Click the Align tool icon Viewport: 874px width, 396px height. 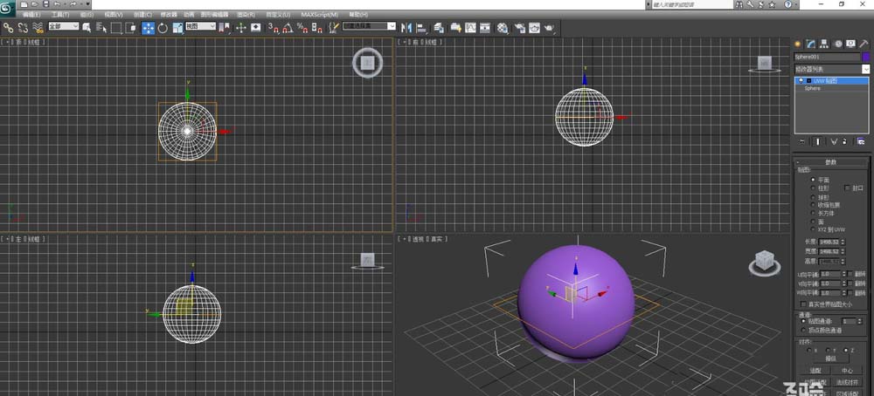(421, 27)
